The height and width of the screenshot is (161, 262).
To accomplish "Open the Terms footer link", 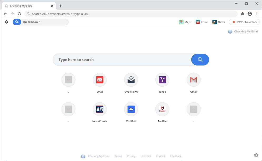I will point(118,156).
